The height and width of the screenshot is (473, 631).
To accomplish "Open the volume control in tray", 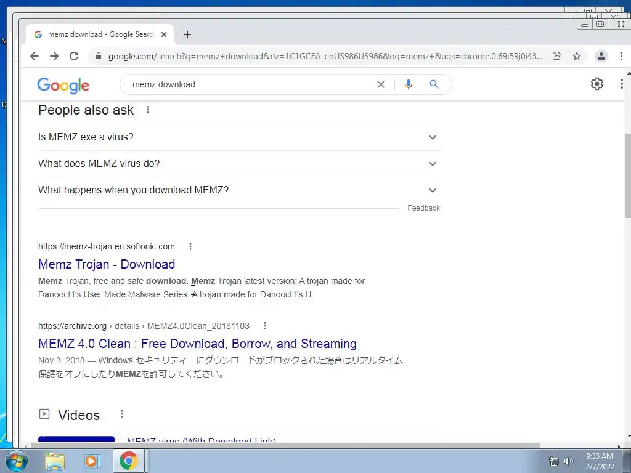I will pyautogui.click(x=569, y=461).
